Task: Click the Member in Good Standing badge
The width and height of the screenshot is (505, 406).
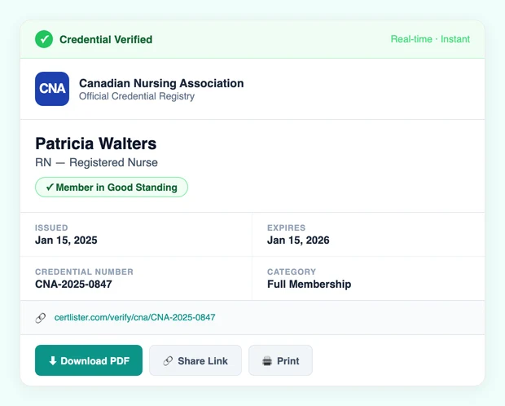Action: pos(112,187)
